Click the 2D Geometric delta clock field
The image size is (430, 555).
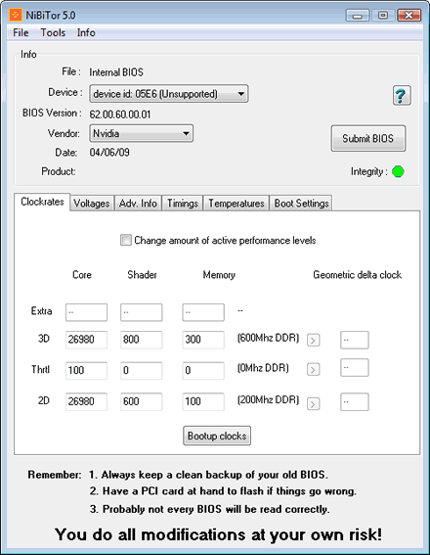[x=355, y=401]
